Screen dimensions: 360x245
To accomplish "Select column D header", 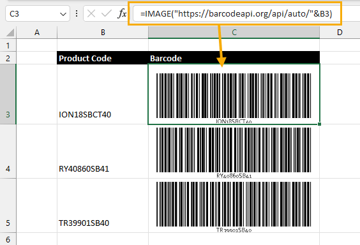I will click(x=340, y=33).
